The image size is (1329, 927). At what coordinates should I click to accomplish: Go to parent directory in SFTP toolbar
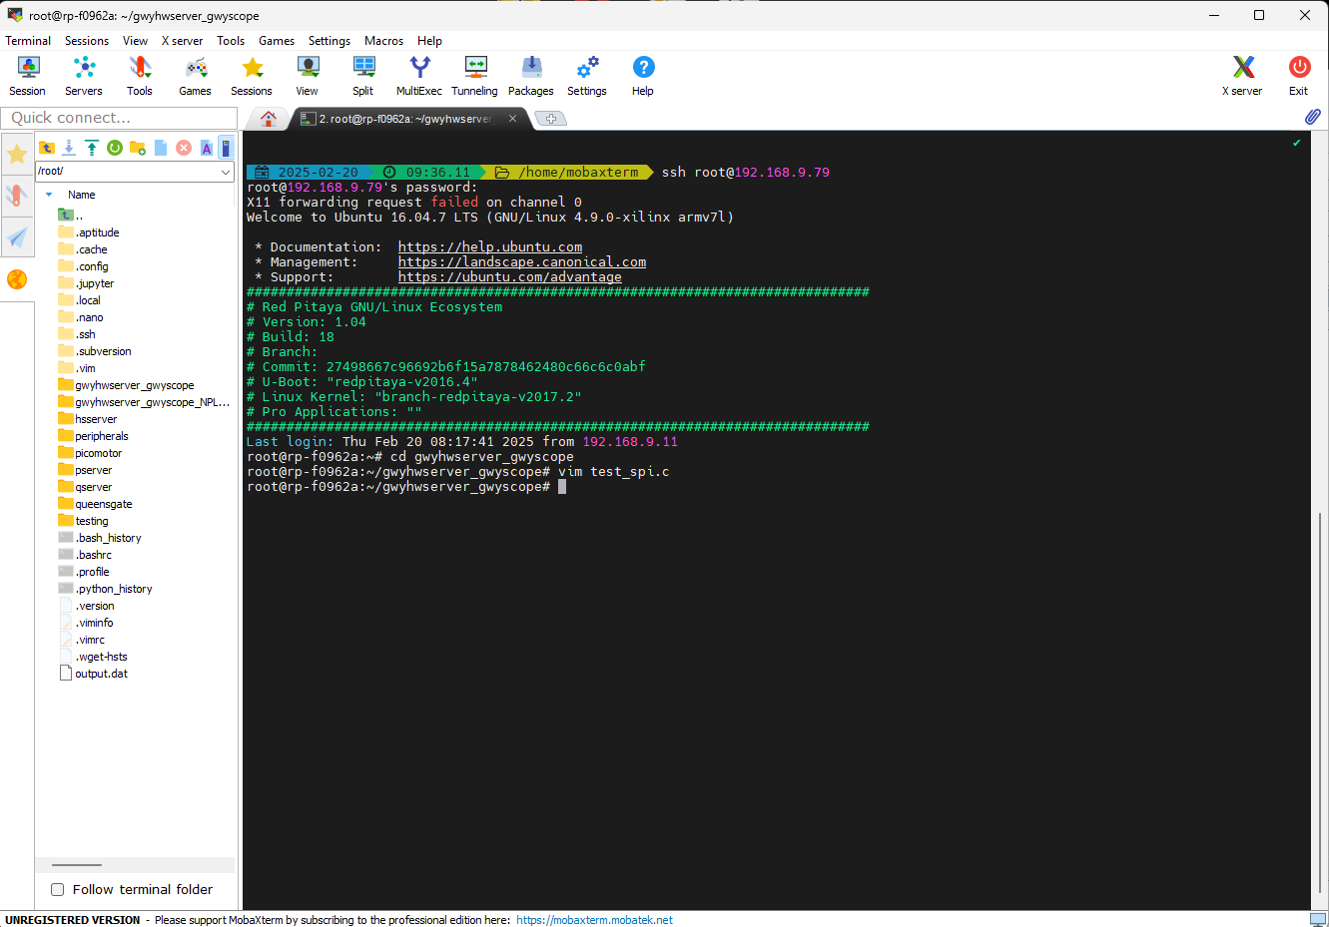coord(47,148)
